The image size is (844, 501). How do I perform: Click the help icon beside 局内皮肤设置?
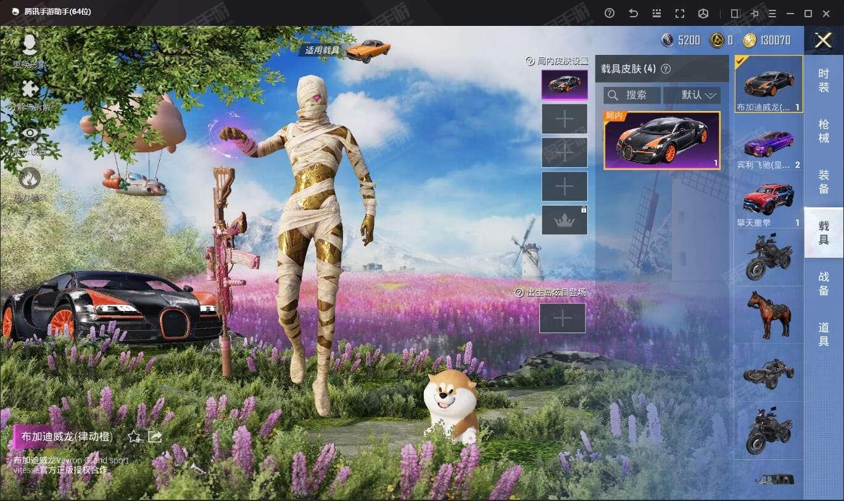(x=529, y=61)
